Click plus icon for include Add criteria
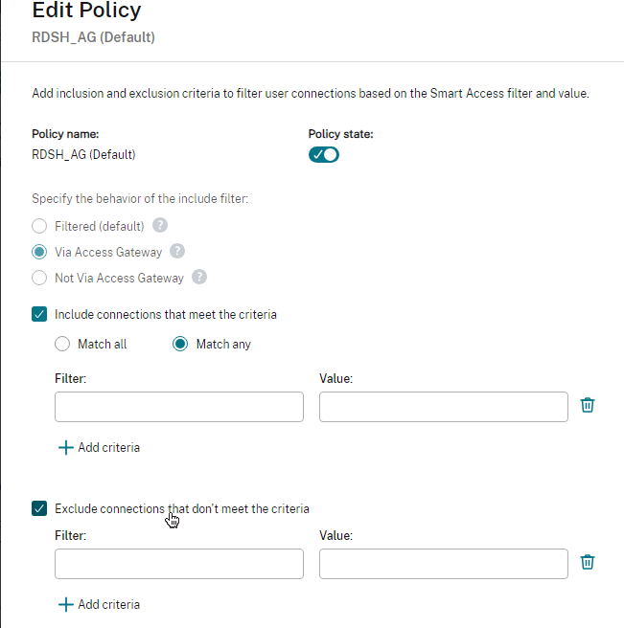The height and width of the screenshot is (628, 624). 65,447
